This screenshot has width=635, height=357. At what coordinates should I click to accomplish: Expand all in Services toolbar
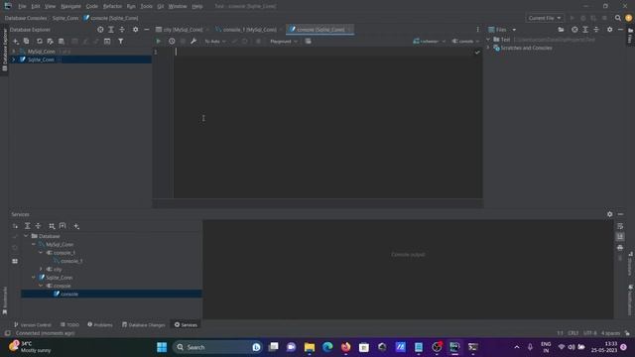click(27, 226)
